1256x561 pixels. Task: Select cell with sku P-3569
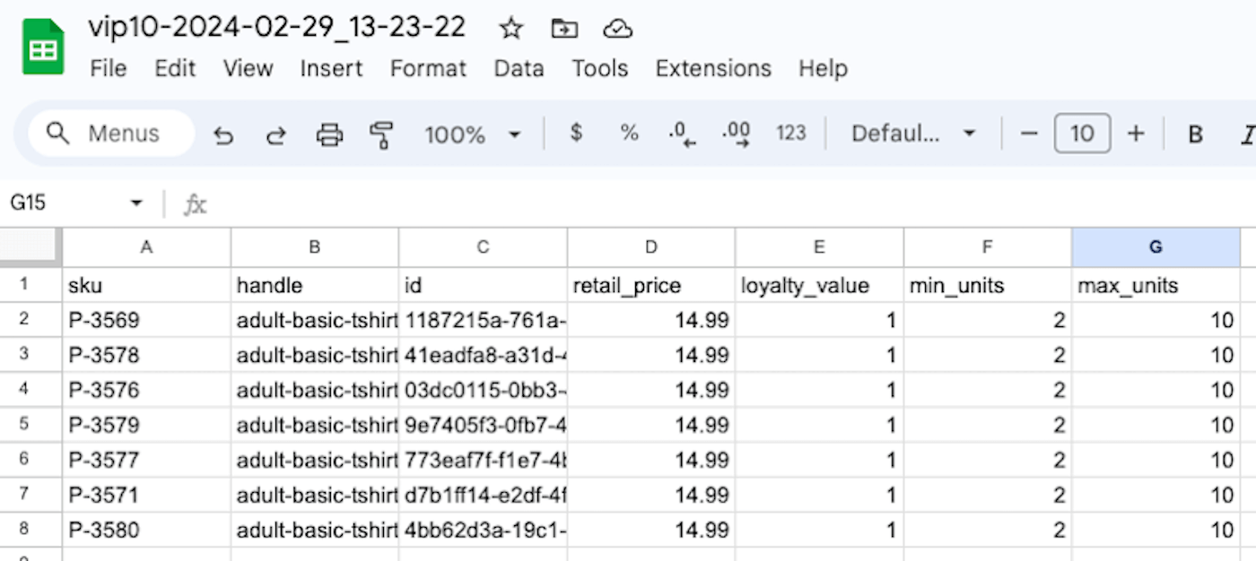pyautogui.click(x=146, y=320)
